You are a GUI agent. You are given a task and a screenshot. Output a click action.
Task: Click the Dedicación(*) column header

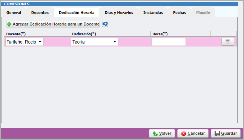[x=110, y=34]
